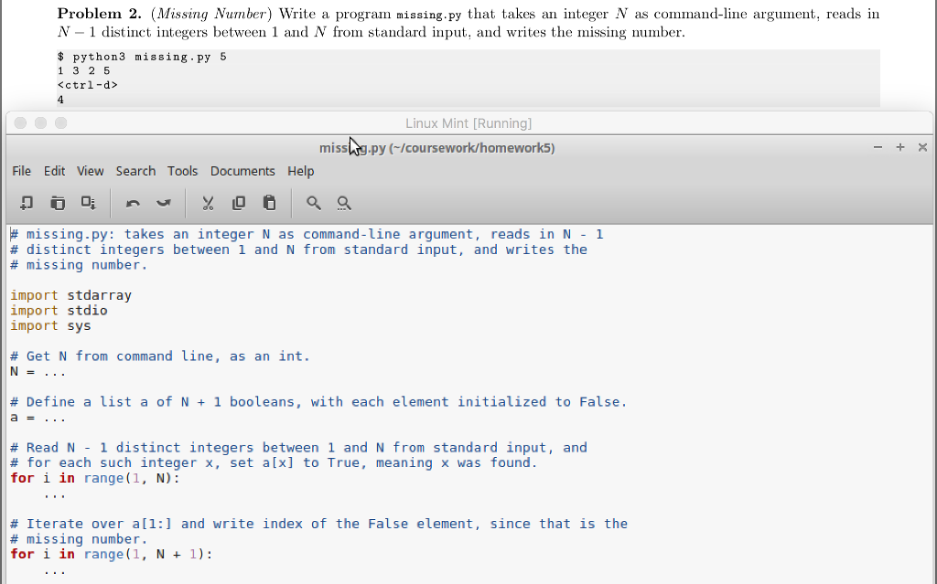
Task: Undo the last edit
Action: click(134, 203)
